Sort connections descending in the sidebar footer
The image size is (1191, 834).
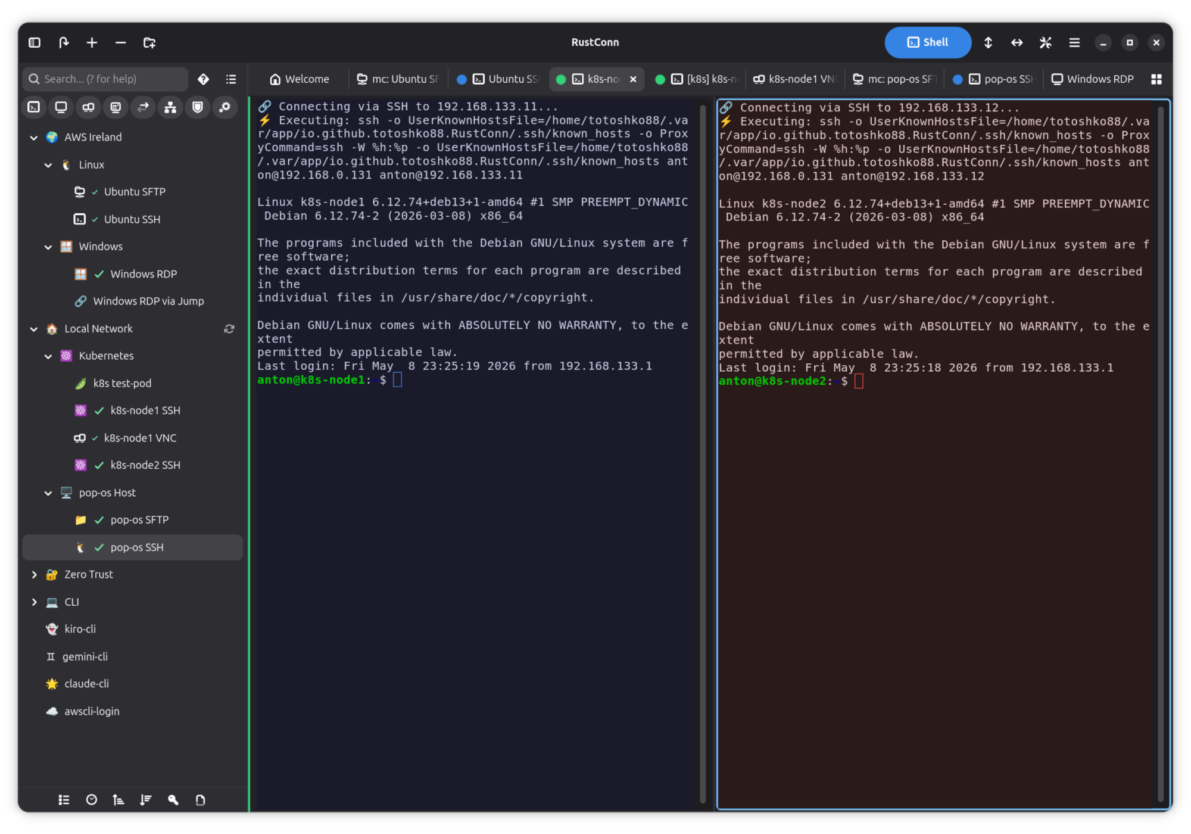[146, 800]
